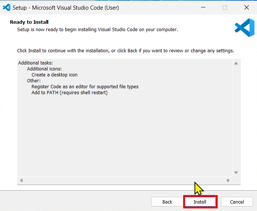Select the 'Additional tasks:' line
Image resolution: width=257 pixels, height=211 pixels.
(36, 63)
